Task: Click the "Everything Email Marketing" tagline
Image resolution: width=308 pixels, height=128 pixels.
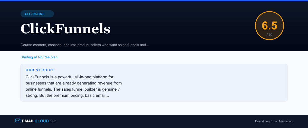Action: (x=274, y=121)
